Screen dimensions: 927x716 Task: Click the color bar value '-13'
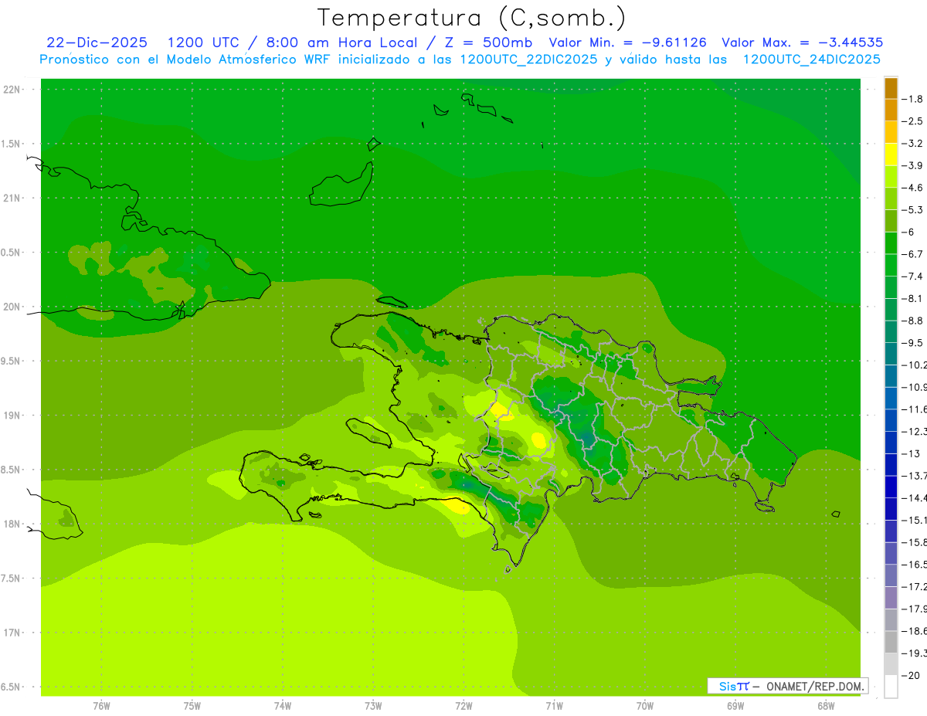point(912,453)
